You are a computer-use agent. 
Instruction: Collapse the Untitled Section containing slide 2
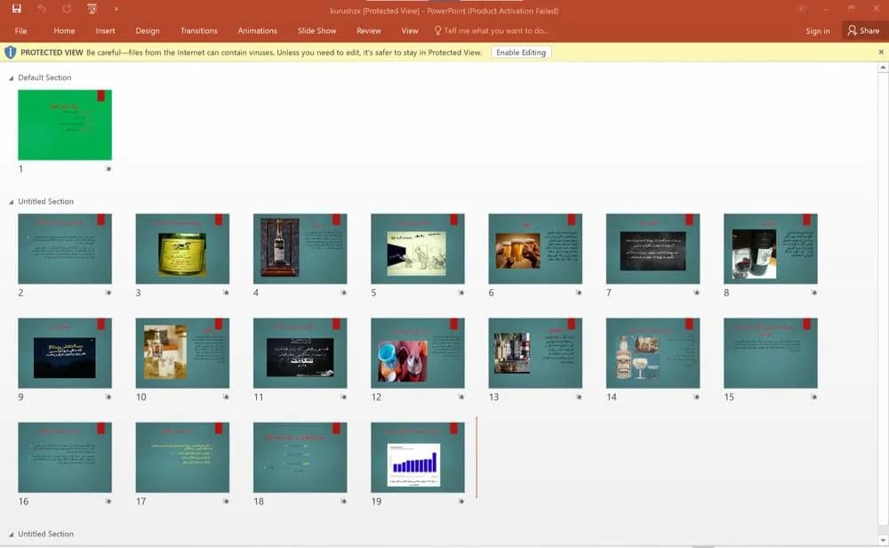pos(12,202)
